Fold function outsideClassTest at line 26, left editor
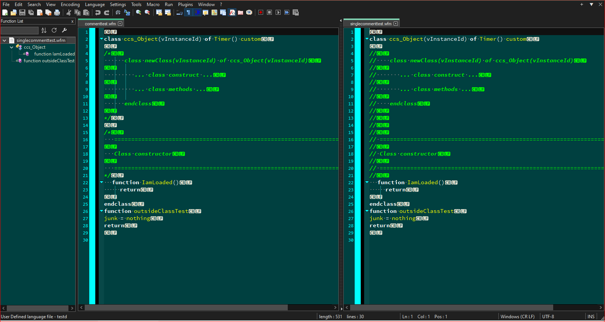This screenshot has width=605, height=322. click(x=101, y=211)
